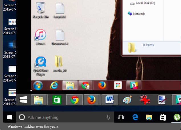Click the microphone icon in the search box
181x130 pixels.
coord(108,117)
